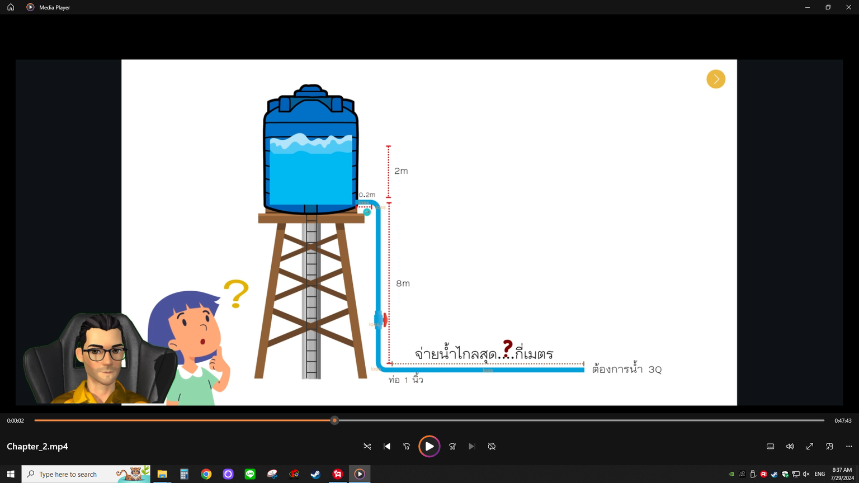Toggle repeat mode

492,447
